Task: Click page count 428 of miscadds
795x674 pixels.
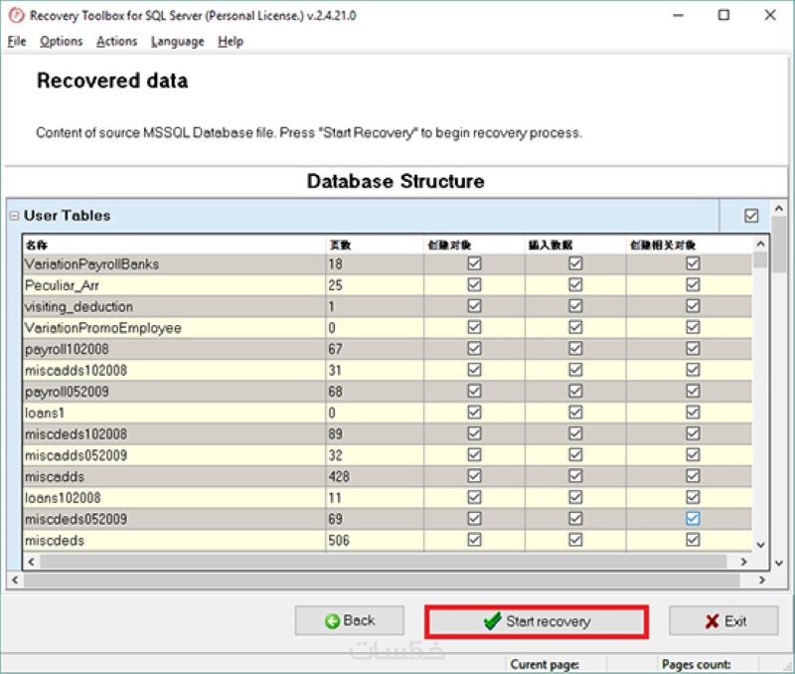Action: [339, 477]
